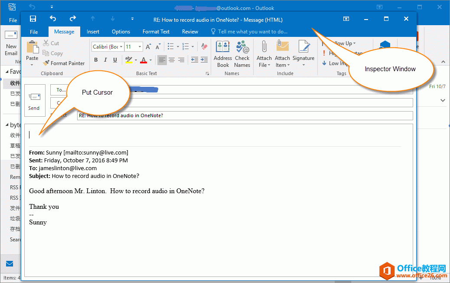Switch to the Message ribbon tab
The height and width of the screenshot is (283, 450).
(x=64, y=32)
